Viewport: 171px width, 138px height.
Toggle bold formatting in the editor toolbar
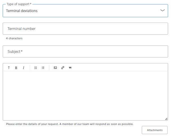tap(16, 68)
